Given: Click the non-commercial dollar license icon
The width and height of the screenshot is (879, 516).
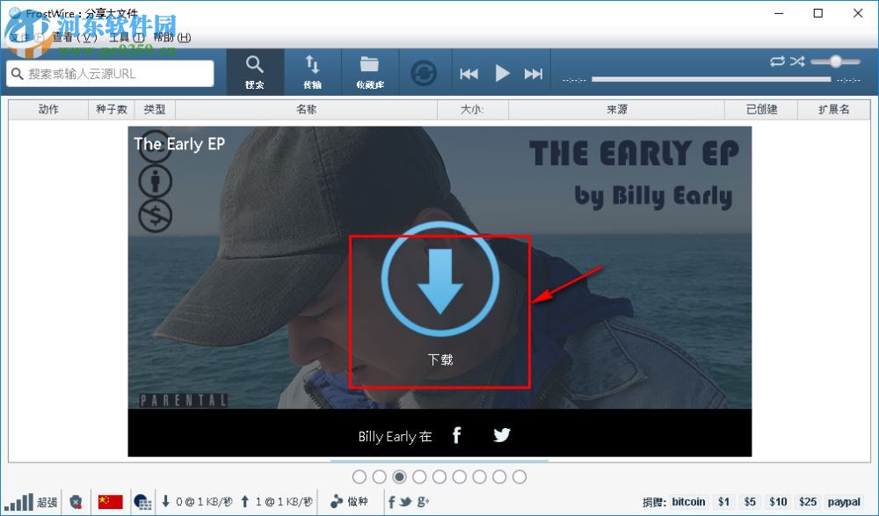Looking at the screenshot, I should point(156,216).
